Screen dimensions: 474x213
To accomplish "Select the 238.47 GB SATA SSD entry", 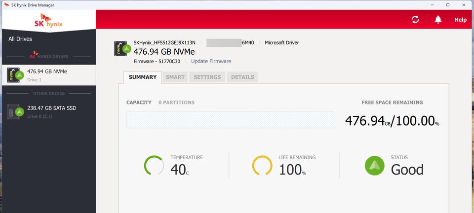I will pyautogui.click(x=49, y=111).
